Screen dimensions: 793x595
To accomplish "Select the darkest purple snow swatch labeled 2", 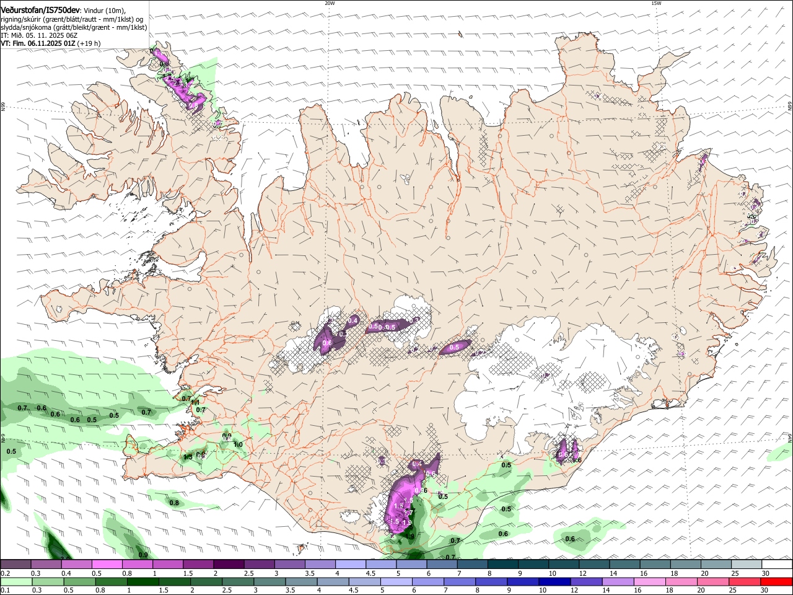I will 228,564.
